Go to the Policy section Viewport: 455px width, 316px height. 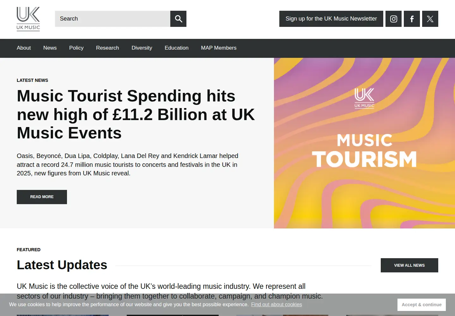(76, 48)
